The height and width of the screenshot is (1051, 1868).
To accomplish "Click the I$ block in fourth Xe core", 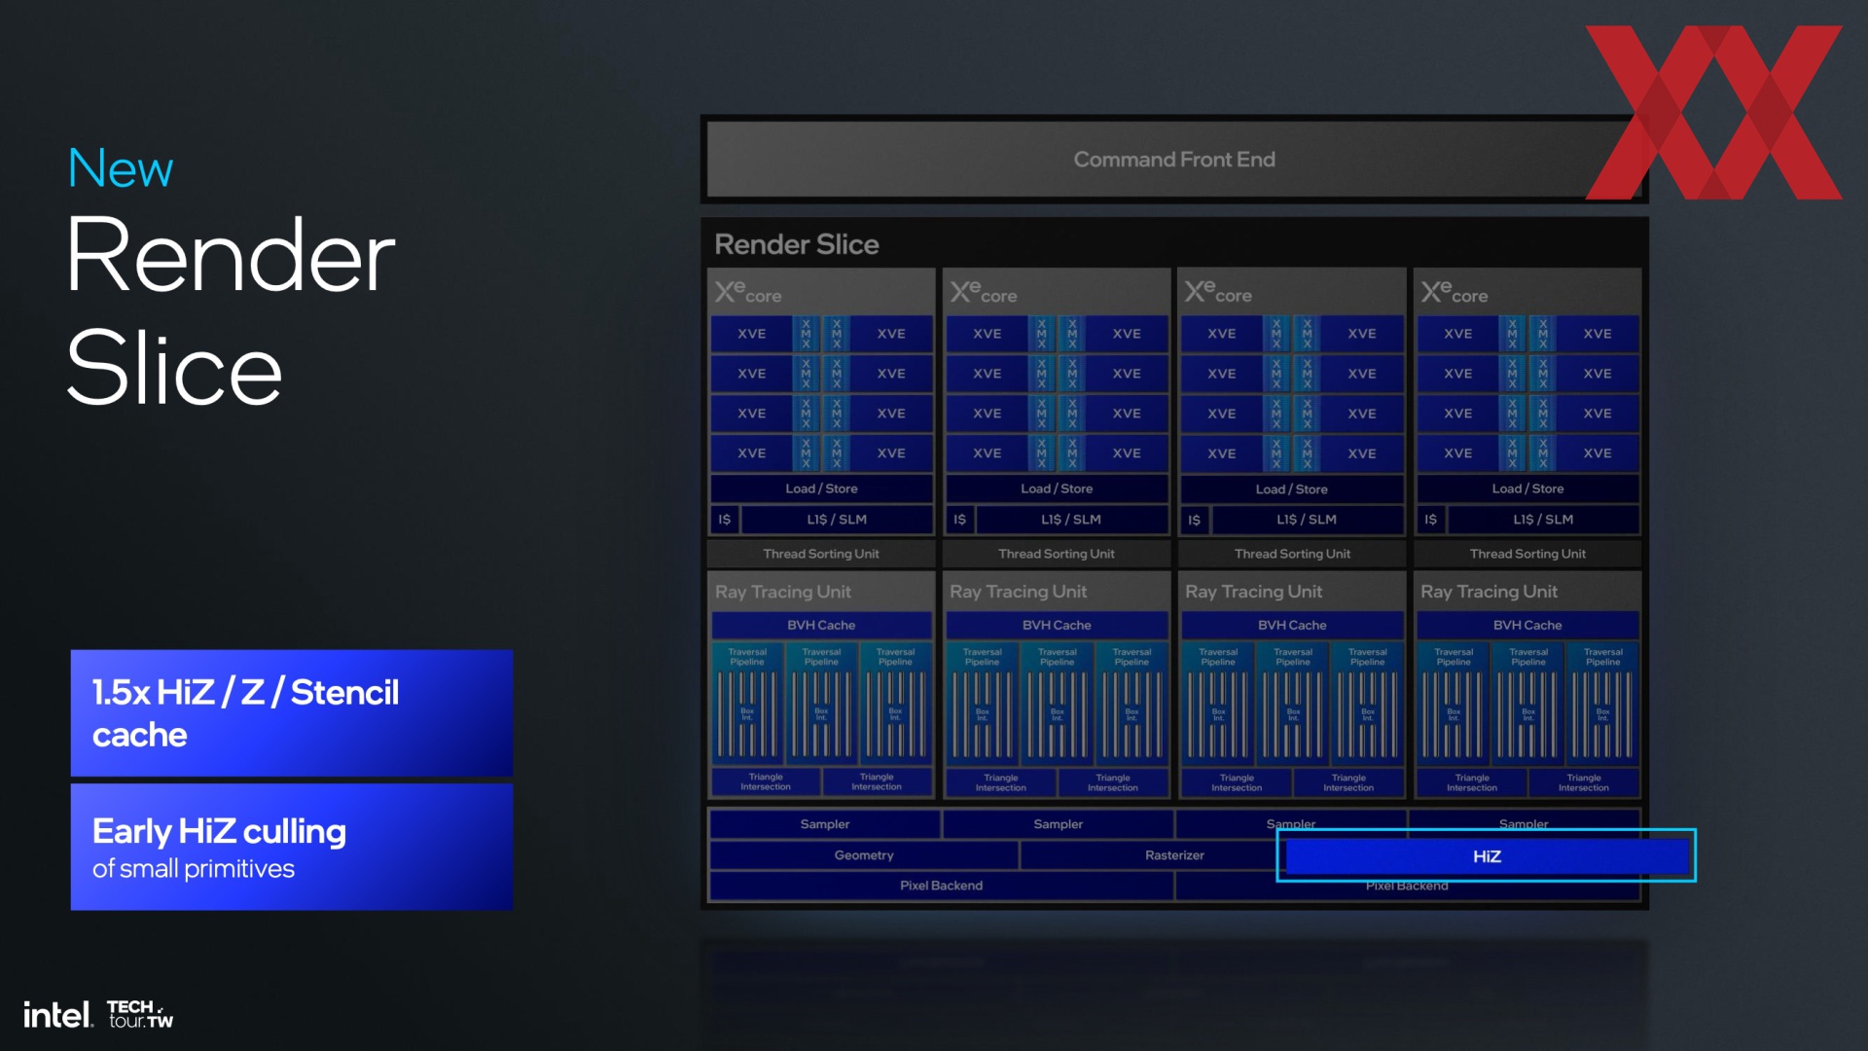I will 1431,520.
